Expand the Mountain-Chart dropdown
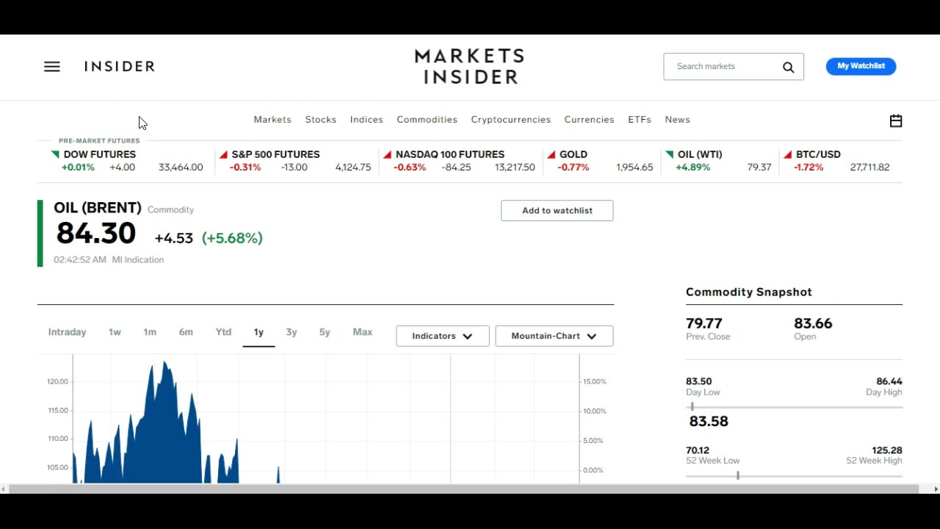 [554, 336]
